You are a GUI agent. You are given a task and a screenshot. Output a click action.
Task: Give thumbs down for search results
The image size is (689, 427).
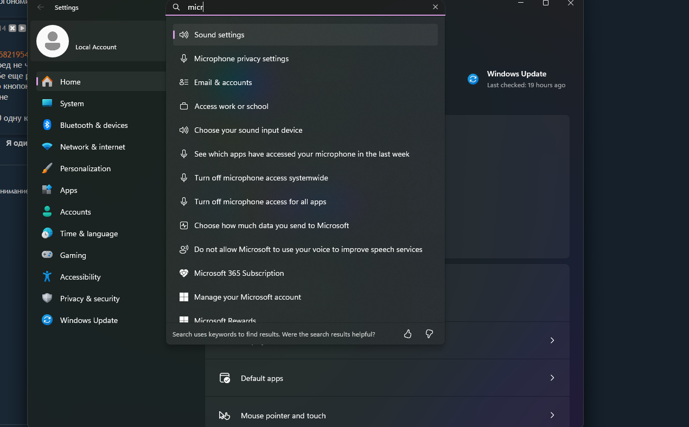point(429,334)
